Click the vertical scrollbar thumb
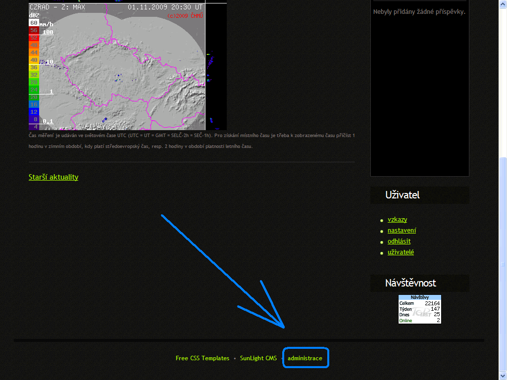 pyautogui.click(x=503, y=262)
